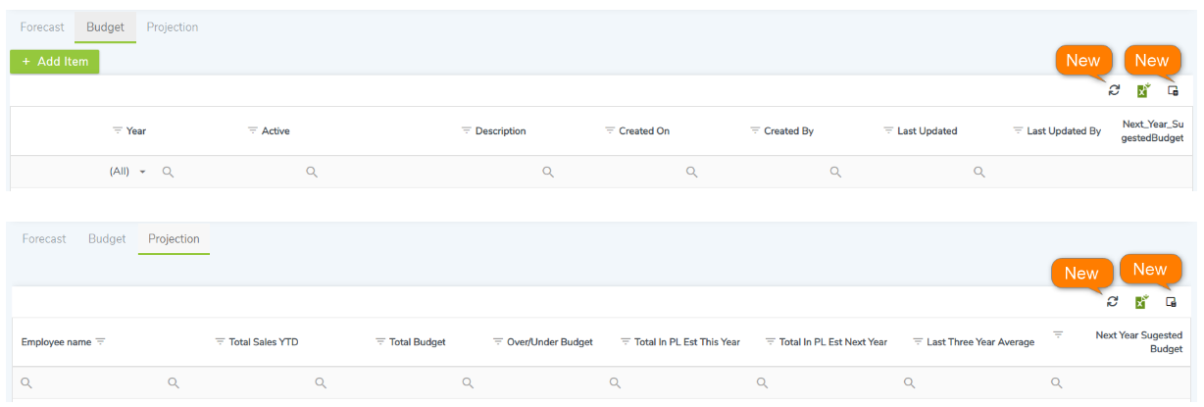Screen dimensions: 1204x407
Task: Click the filter icon beside the Year header
Action: coord(118,130)
